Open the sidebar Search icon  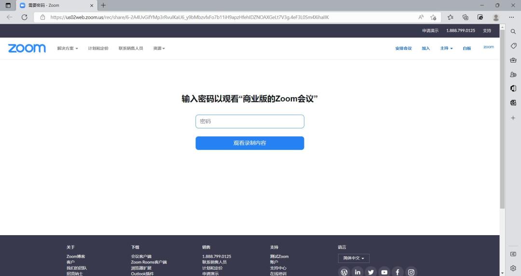(x=513, y=31)
